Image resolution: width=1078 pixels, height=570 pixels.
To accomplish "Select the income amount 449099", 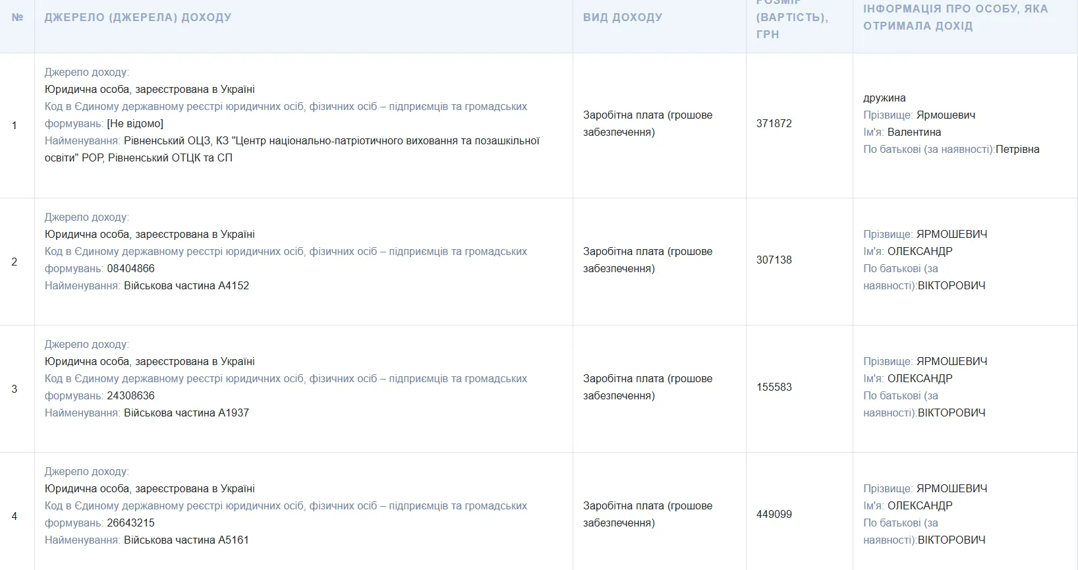I will 774,514.
